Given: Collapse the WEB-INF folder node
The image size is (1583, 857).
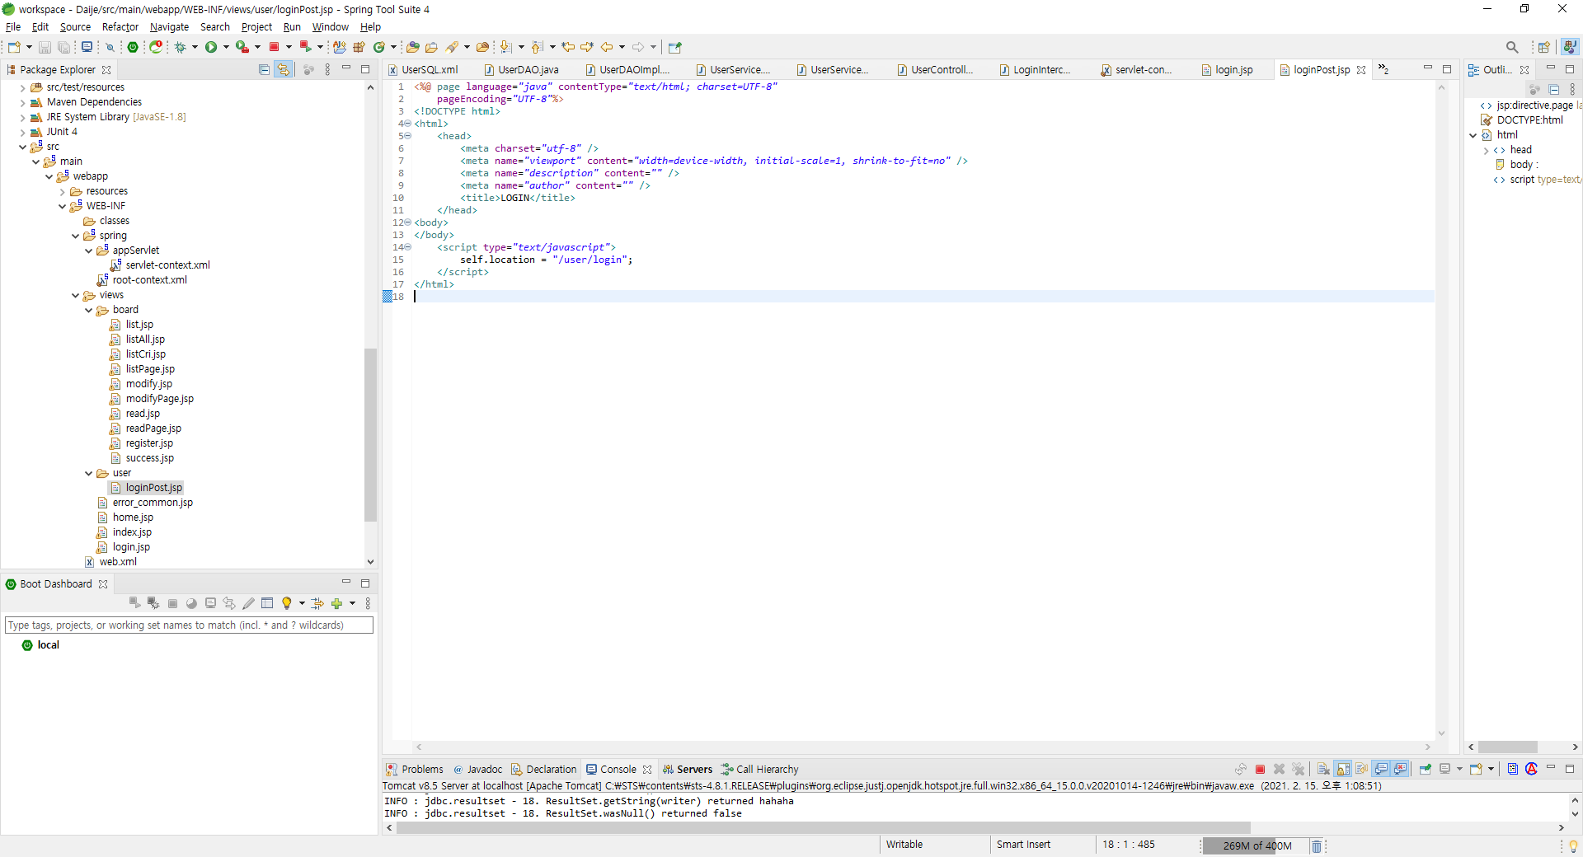Looking at the screenshot, I should point(62,206).
